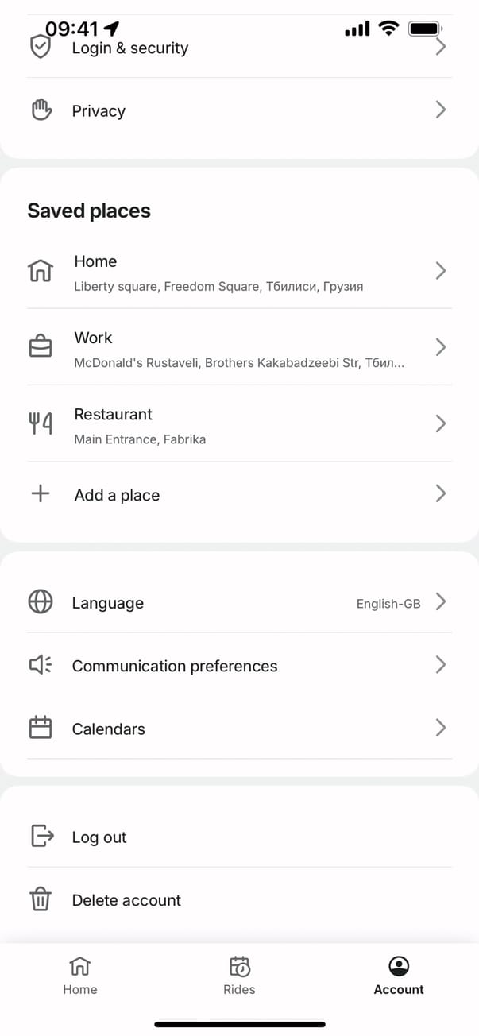Open language selection showing English-GB
Screen dimensions: 479x1036
[x=388, y=603]
